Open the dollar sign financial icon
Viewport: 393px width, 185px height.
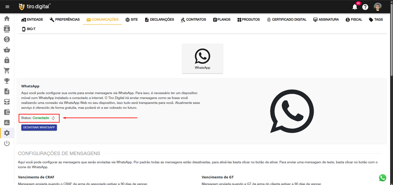7,40
